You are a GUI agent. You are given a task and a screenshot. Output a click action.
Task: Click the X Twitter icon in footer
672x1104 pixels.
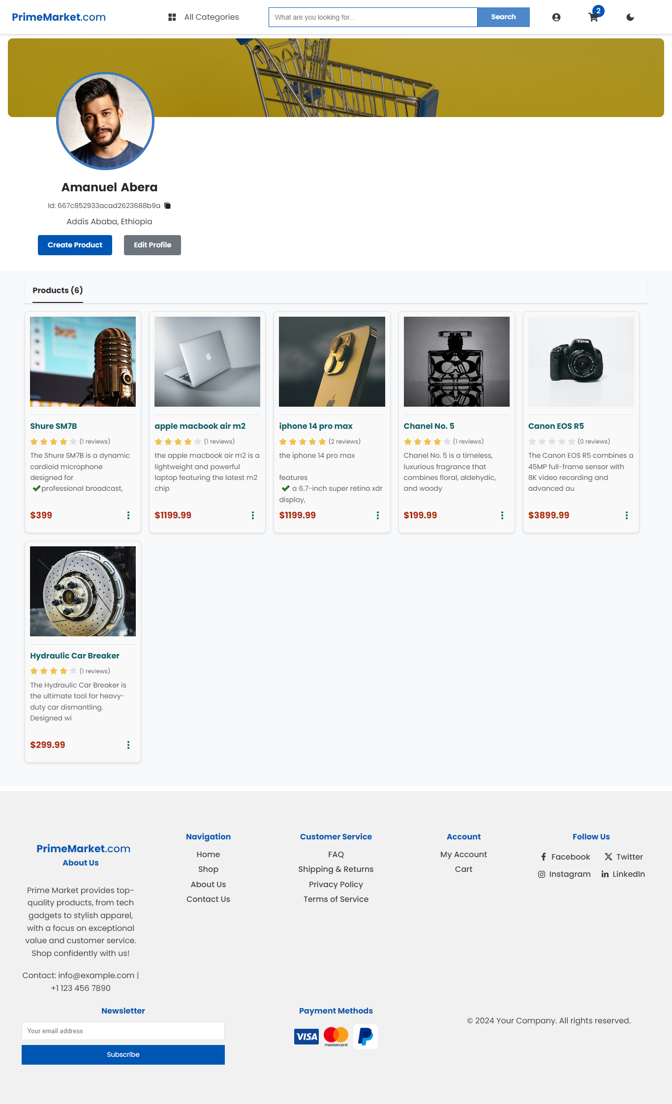609,857
